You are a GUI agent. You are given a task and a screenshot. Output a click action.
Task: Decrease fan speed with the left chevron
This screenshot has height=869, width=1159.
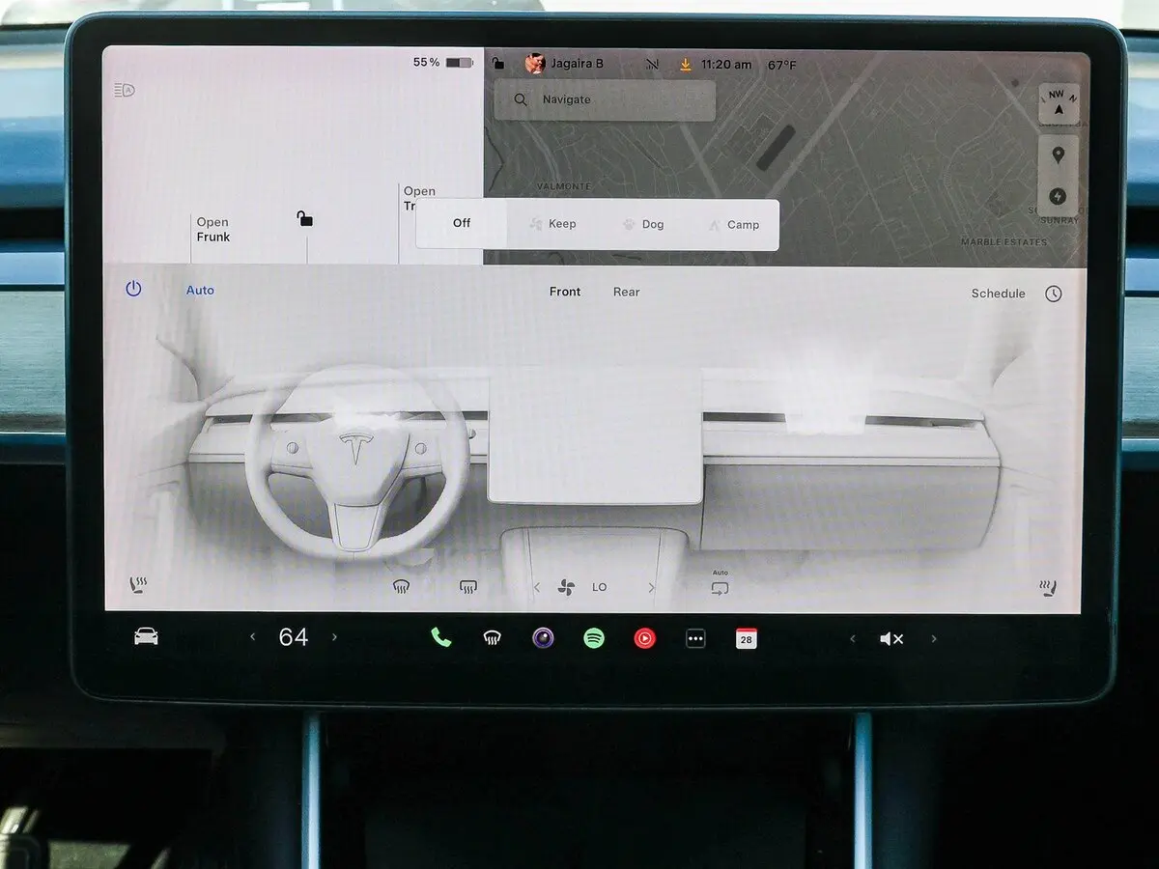(x=537, y=587)
